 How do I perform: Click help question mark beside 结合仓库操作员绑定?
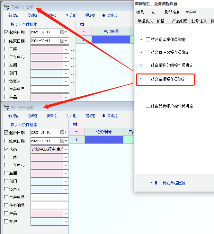click(141, 40)
